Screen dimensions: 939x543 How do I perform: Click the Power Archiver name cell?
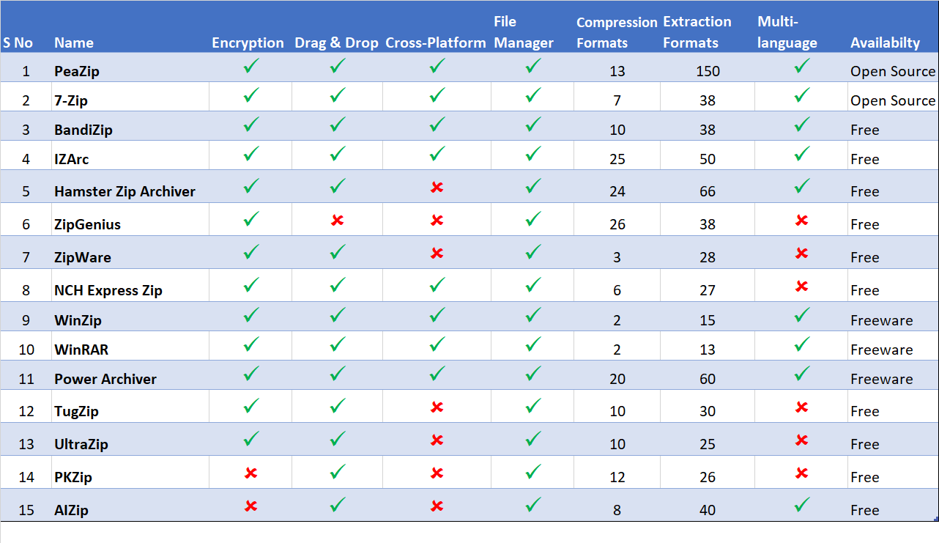[105, 379]
